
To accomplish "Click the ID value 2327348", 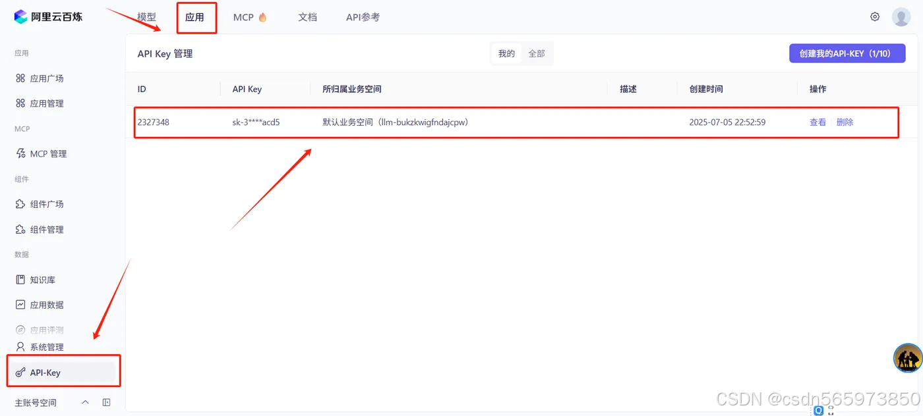I will point(153,122).
